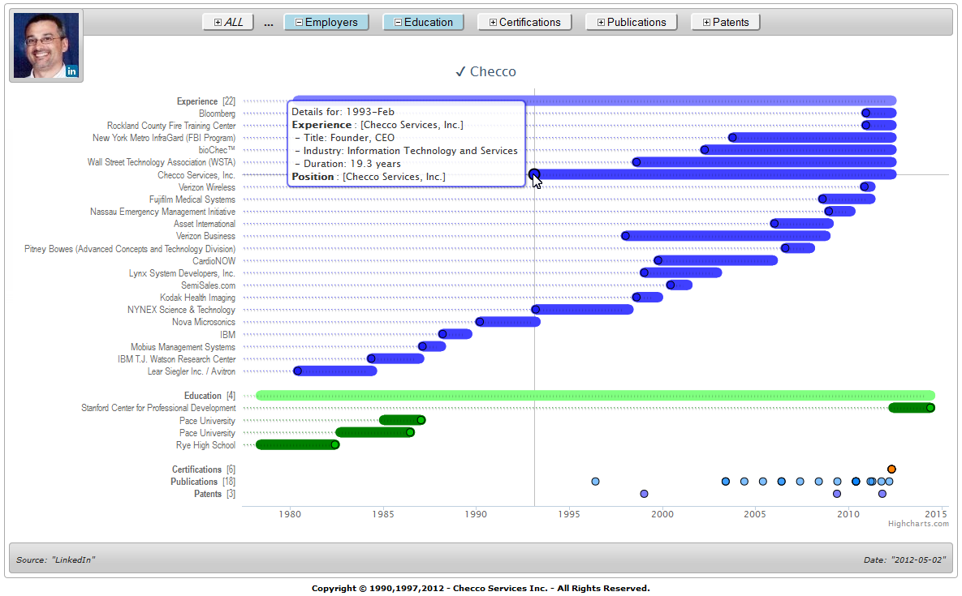Image resolution: width=962 pixels, height=596 pixels.
Task: Select the Checco Services, Inc. start marker
Action: coord(534,174)
